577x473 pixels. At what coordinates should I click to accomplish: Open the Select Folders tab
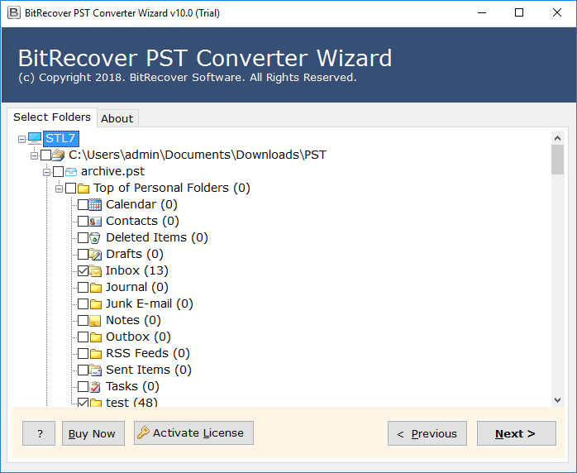click(x=52, y=117)
